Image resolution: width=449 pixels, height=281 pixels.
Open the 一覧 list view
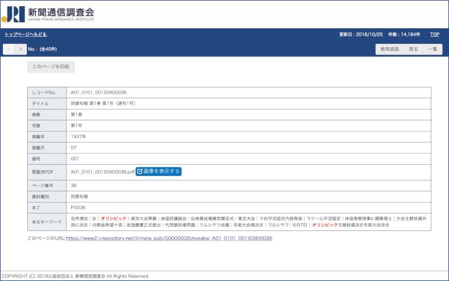coord(431,49)
